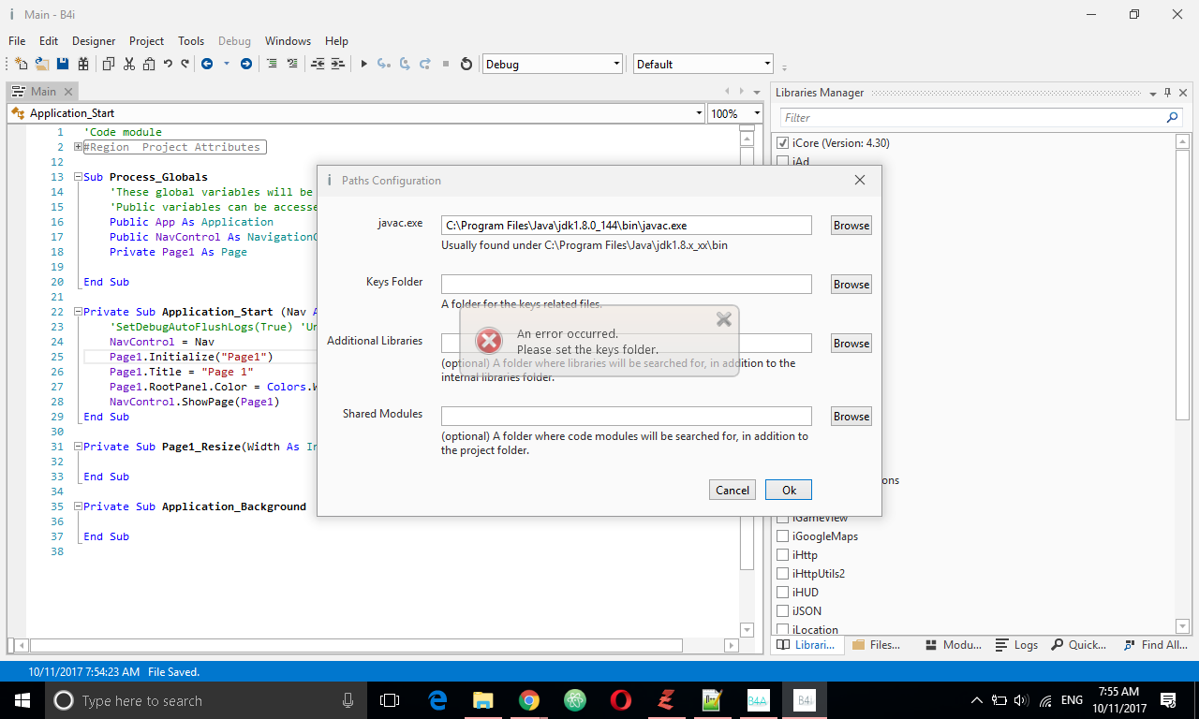Click the Shared Modules path field
Viewport: 1199px width, 719px height.
[x=626, y=417]
